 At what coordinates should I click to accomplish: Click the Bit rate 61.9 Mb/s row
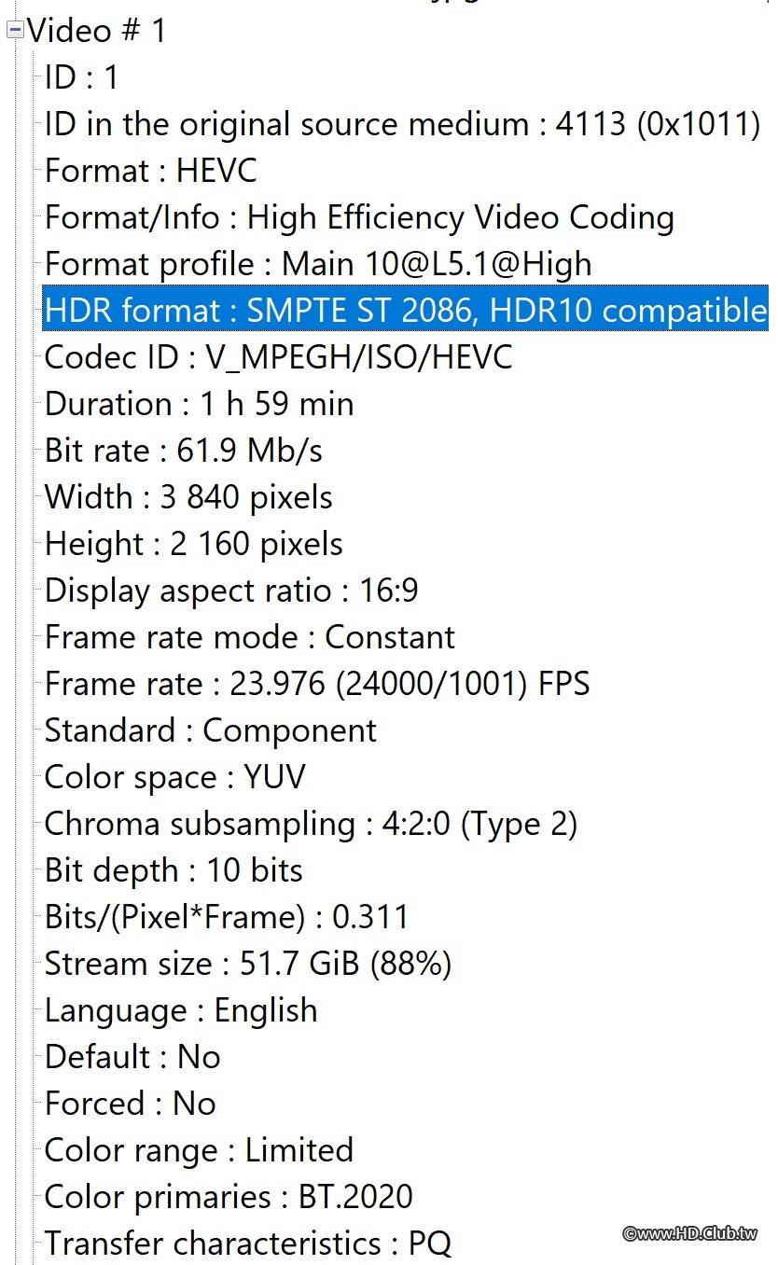(x=183, y=451)
